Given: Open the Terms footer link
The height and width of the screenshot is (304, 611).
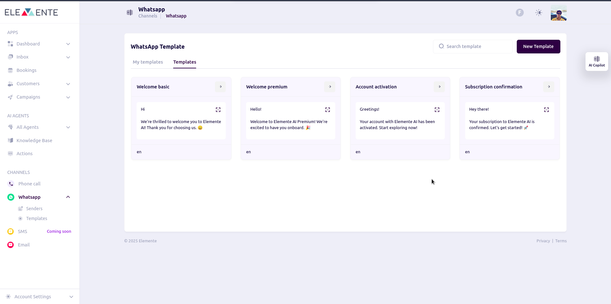Looking at the screenshot, I should point(561,241).
